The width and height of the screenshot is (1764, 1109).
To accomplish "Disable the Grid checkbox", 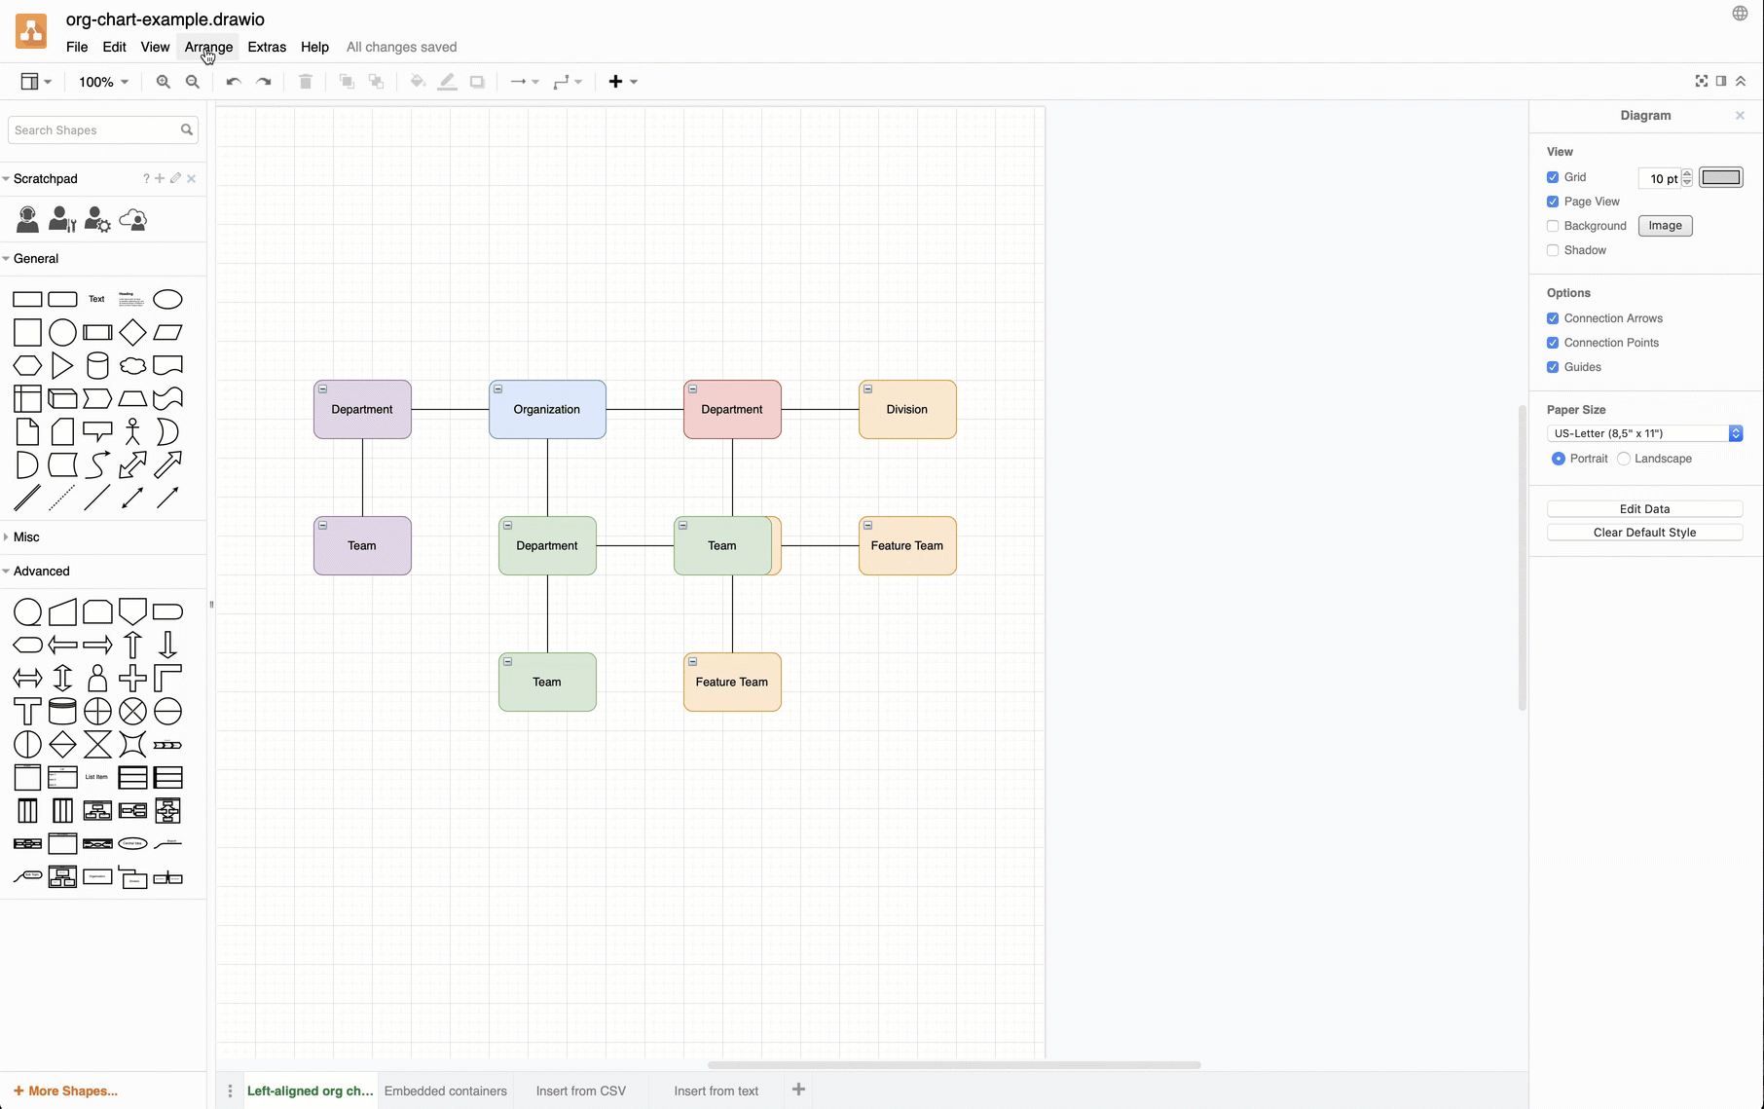I will pyautogui.click(x=1554, y=176).
